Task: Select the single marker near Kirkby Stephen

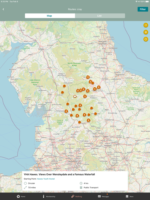Action: click(x=64, y=86)
